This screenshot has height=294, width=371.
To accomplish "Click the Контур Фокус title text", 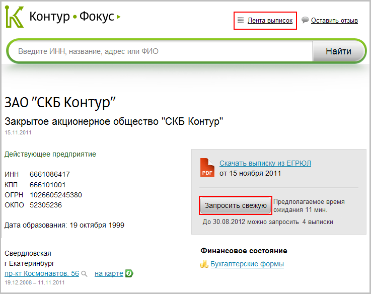I will point(72,17).
